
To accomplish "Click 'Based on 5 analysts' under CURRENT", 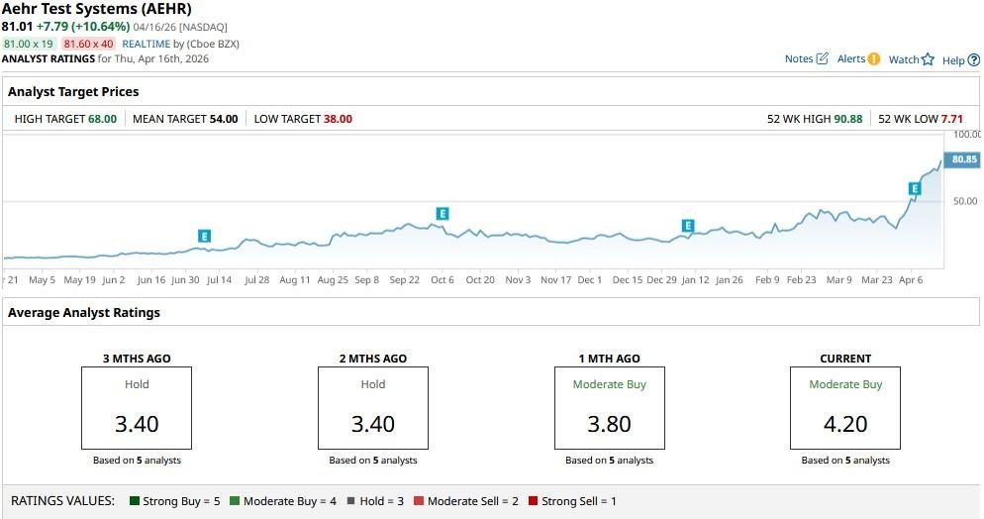I will tap(845, 460).
